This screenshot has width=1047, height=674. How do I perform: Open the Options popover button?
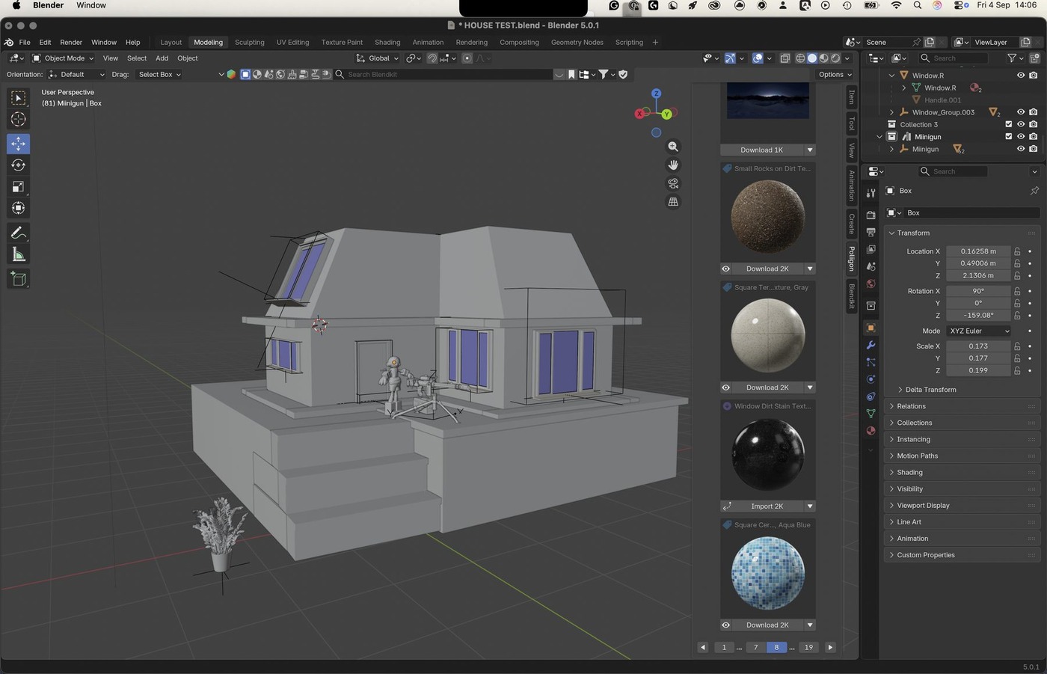[835, 75]
